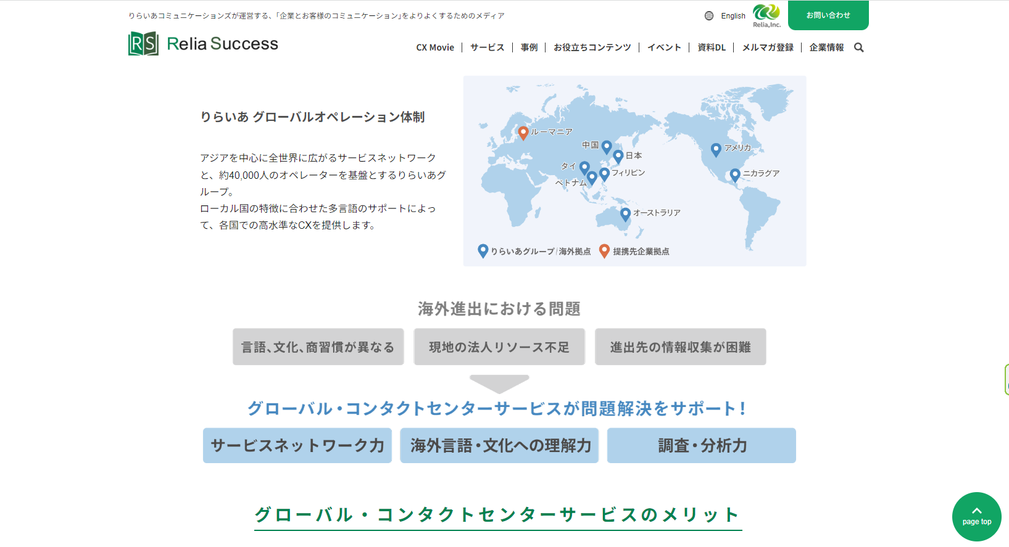Click the お問い合わせ contact button

[x=828, y=15]
